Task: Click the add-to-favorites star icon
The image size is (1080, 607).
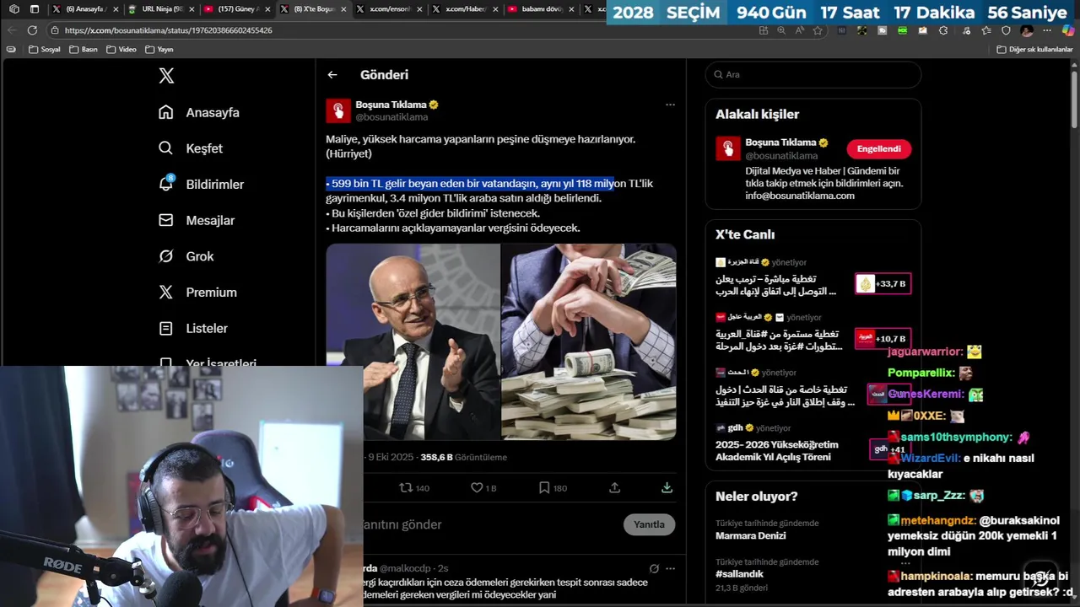Action: (817, 30)
